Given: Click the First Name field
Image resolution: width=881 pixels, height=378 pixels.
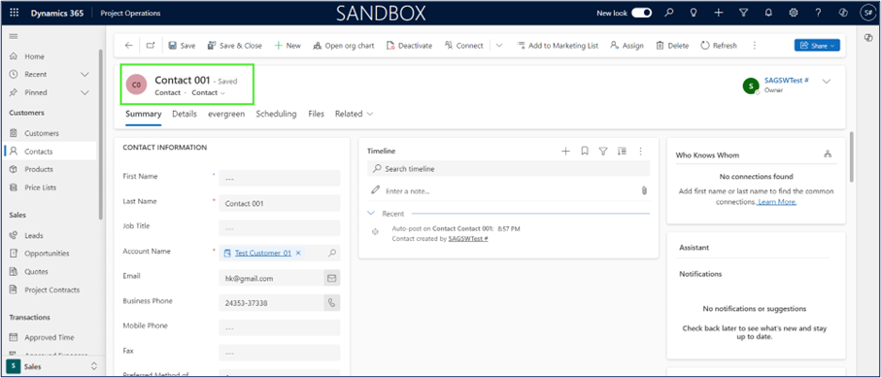Looking at the screenshot, I should tap(279, 179).
